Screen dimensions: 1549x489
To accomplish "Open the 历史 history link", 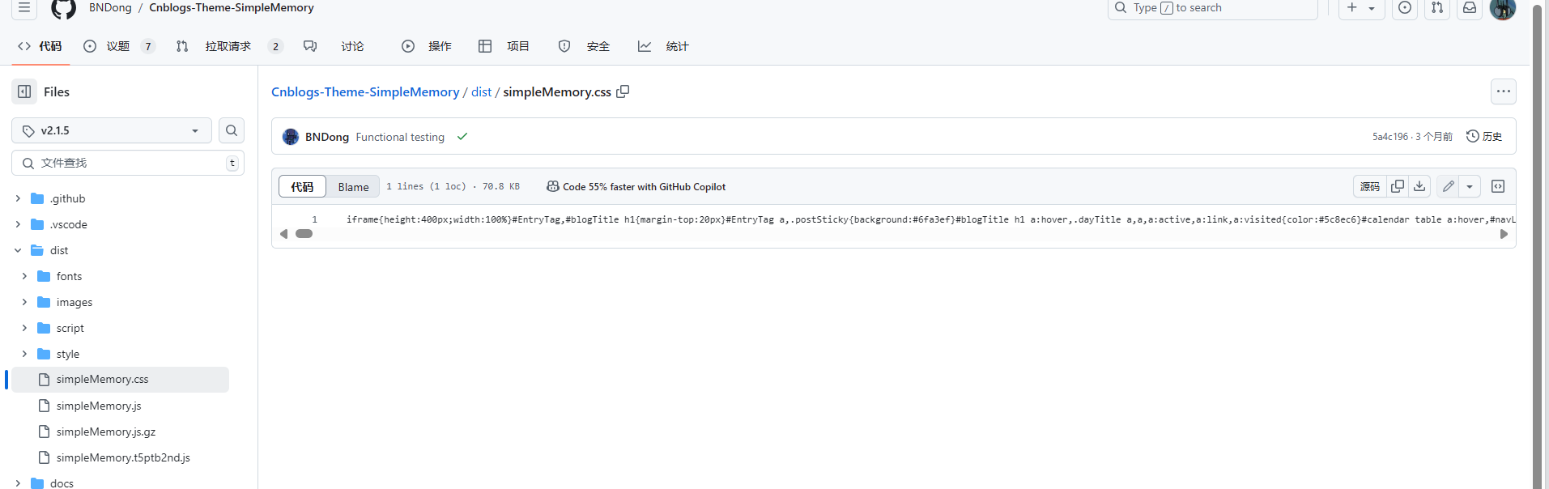I will pos(1484,136).
